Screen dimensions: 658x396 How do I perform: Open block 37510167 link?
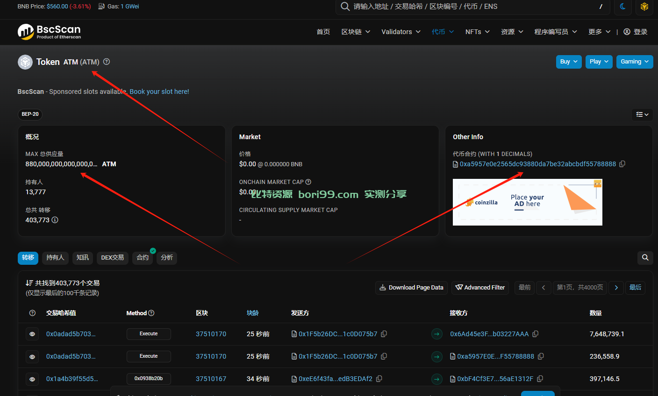click(211, 379)
